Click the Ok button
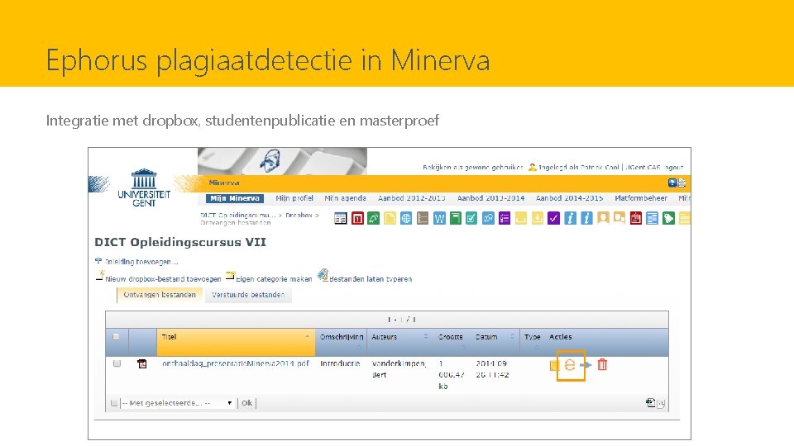794x446 pixels. [246, 403]
